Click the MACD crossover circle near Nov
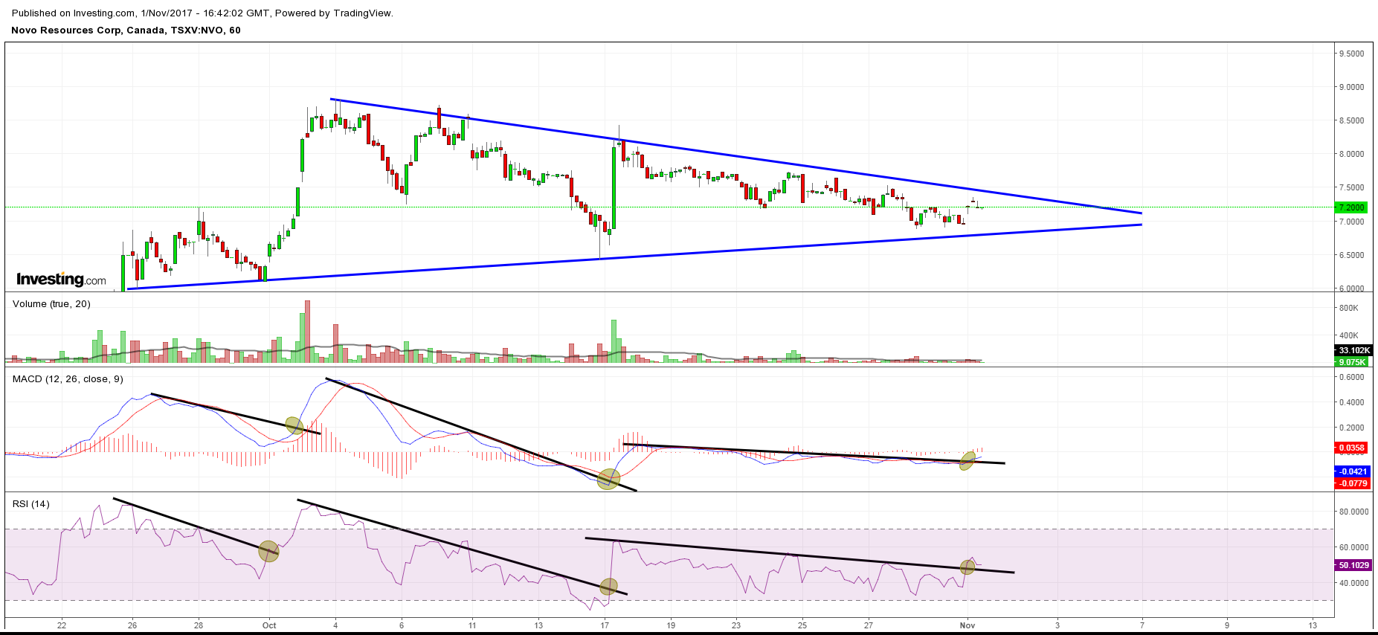 pos(967,460)
